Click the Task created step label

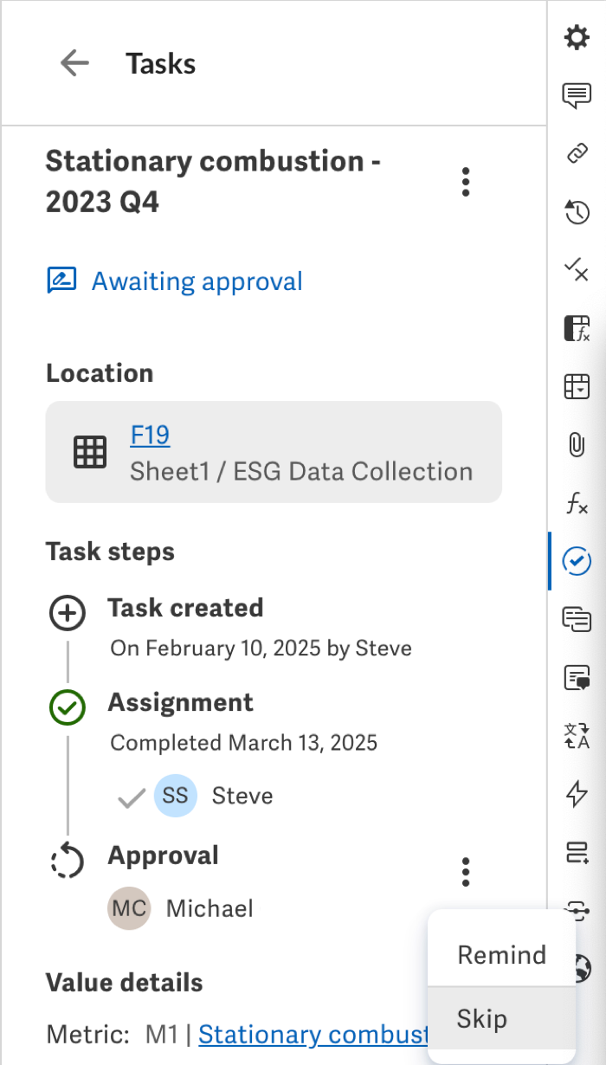click(185, 608)
